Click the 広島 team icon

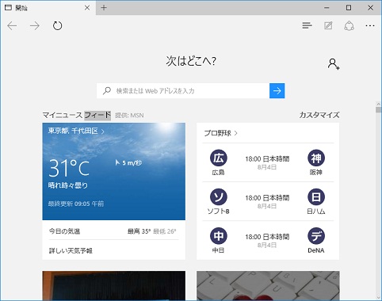tap(219, 158)
